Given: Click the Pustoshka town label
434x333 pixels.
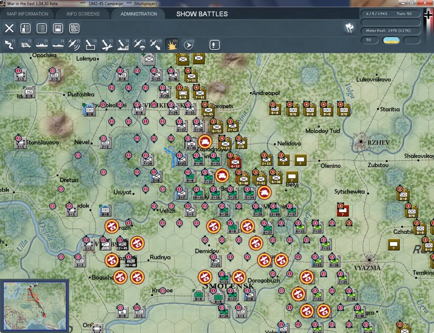Looking at the screenshot, I should [81, 94].
